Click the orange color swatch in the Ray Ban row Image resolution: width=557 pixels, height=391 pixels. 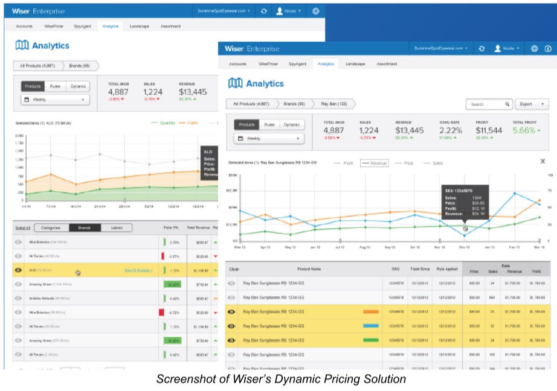370,312
